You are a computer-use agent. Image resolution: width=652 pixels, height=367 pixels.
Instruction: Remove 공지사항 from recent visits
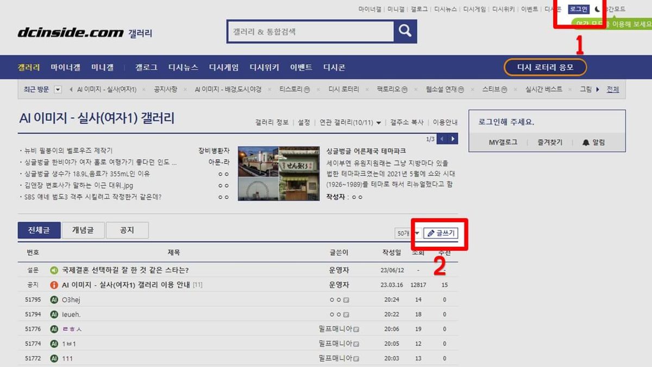[x=185, y=90]
